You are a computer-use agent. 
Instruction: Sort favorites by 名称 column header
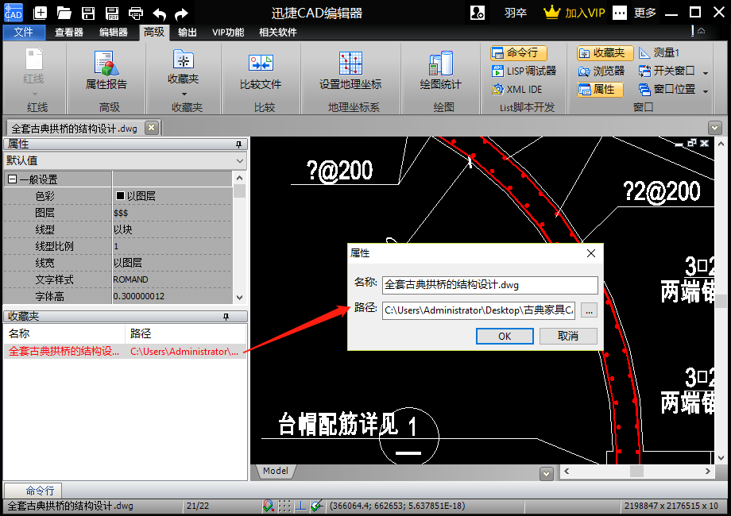[x=64, y=333]
